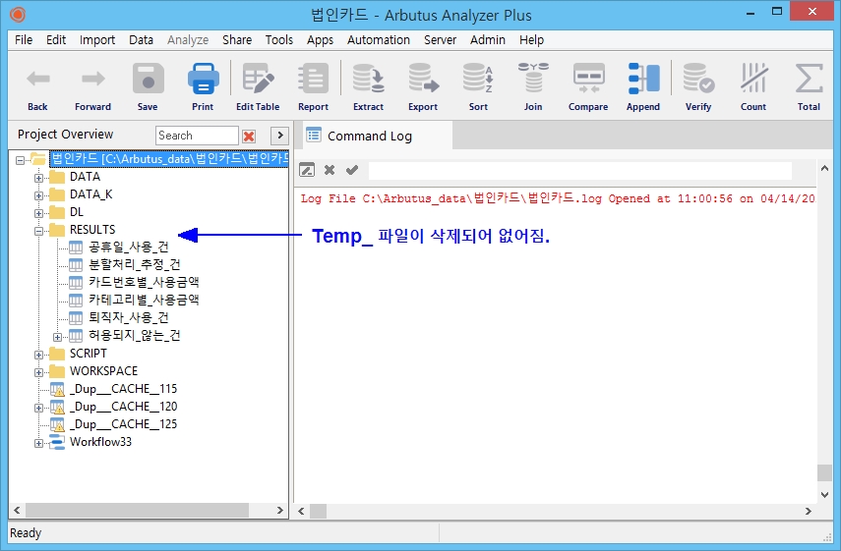Screen dimensions: 841x551
Task: Expand the DATA folder node
Action: 39,178
